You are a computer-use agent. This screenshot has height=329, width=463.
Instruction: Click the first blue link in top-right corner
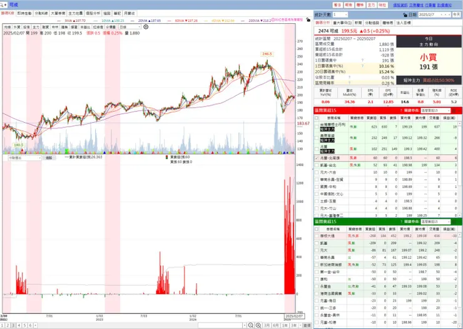click(400, 5)
